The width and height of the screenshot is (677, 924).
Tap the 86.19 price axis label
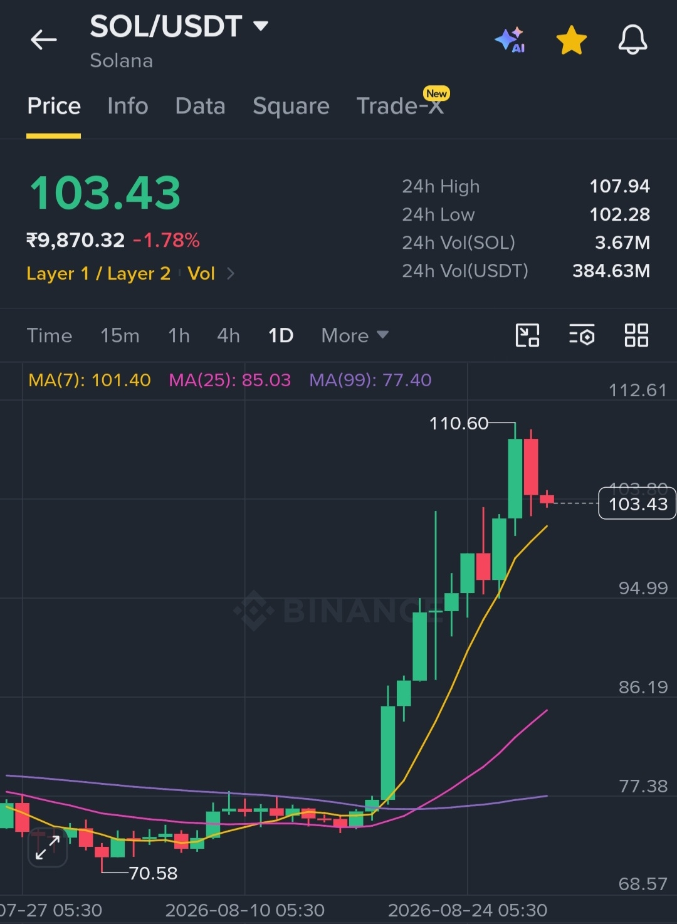[x=643, y=687]
